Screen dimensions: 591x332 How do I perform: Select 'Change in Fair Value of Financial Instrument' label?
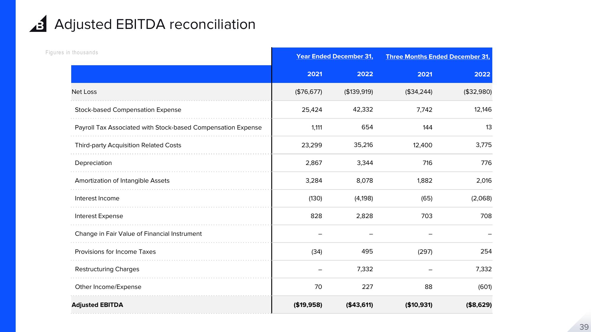pos(138,234)
